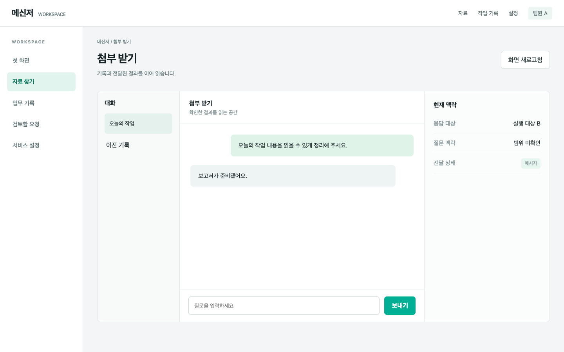Viewport: 564px width, 352px height.
Task: Open 자료 in the top navigation
Action: pos(463,13)
